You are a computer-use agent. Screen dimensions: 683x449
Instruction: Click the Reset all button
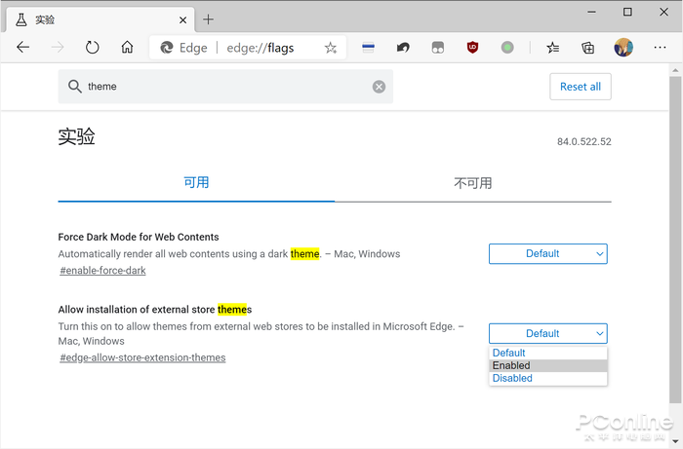pos(581,87)
